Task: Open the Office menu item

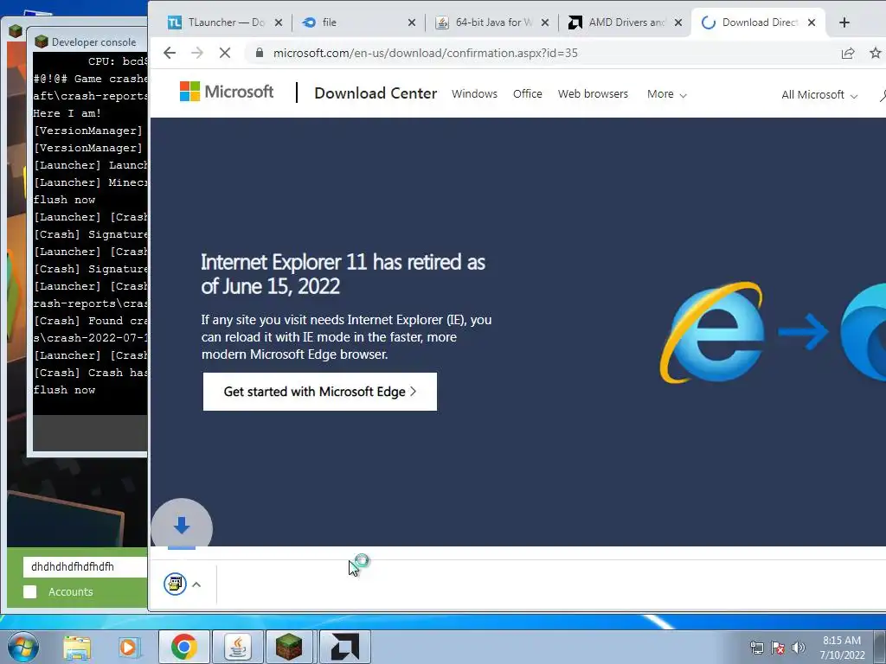Action: coord(527,93)
